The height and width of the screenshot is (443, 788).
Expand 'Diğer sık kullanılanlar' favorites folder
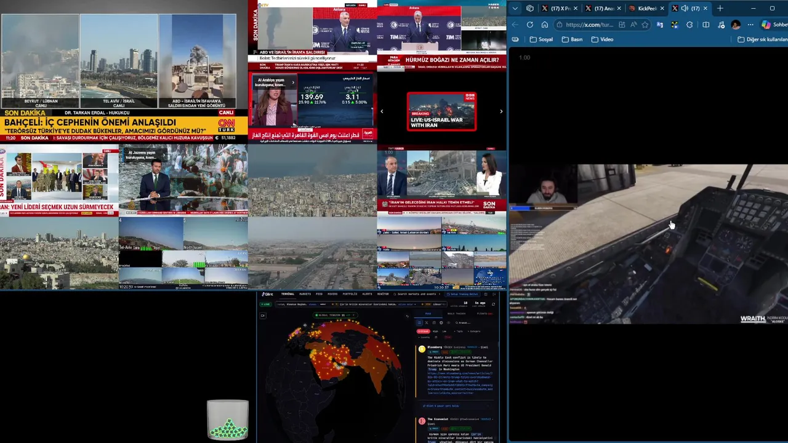click(x=762, y=39)
